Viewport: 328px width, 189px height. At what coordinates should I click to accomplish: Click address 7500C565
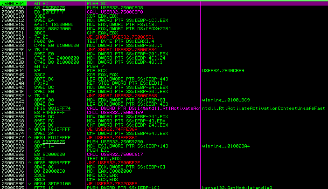(x=13, y=116)
